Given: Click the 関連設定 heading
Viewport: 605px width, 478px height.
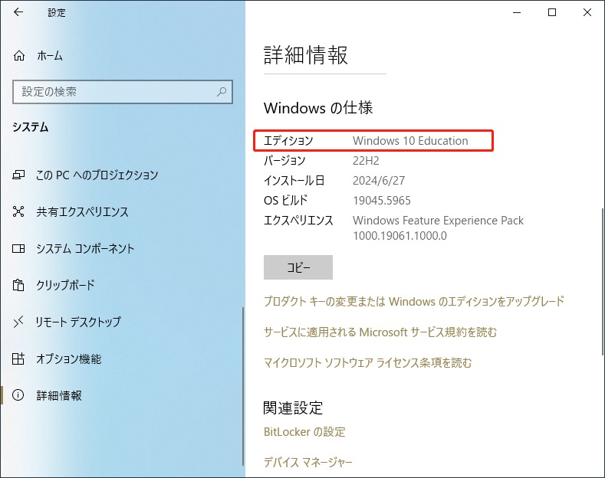Looking at the screenshot, I should [x=293, y=408].
